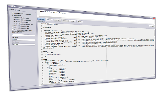Click the My-SQL button
The image size is (163, 96).
72,21
